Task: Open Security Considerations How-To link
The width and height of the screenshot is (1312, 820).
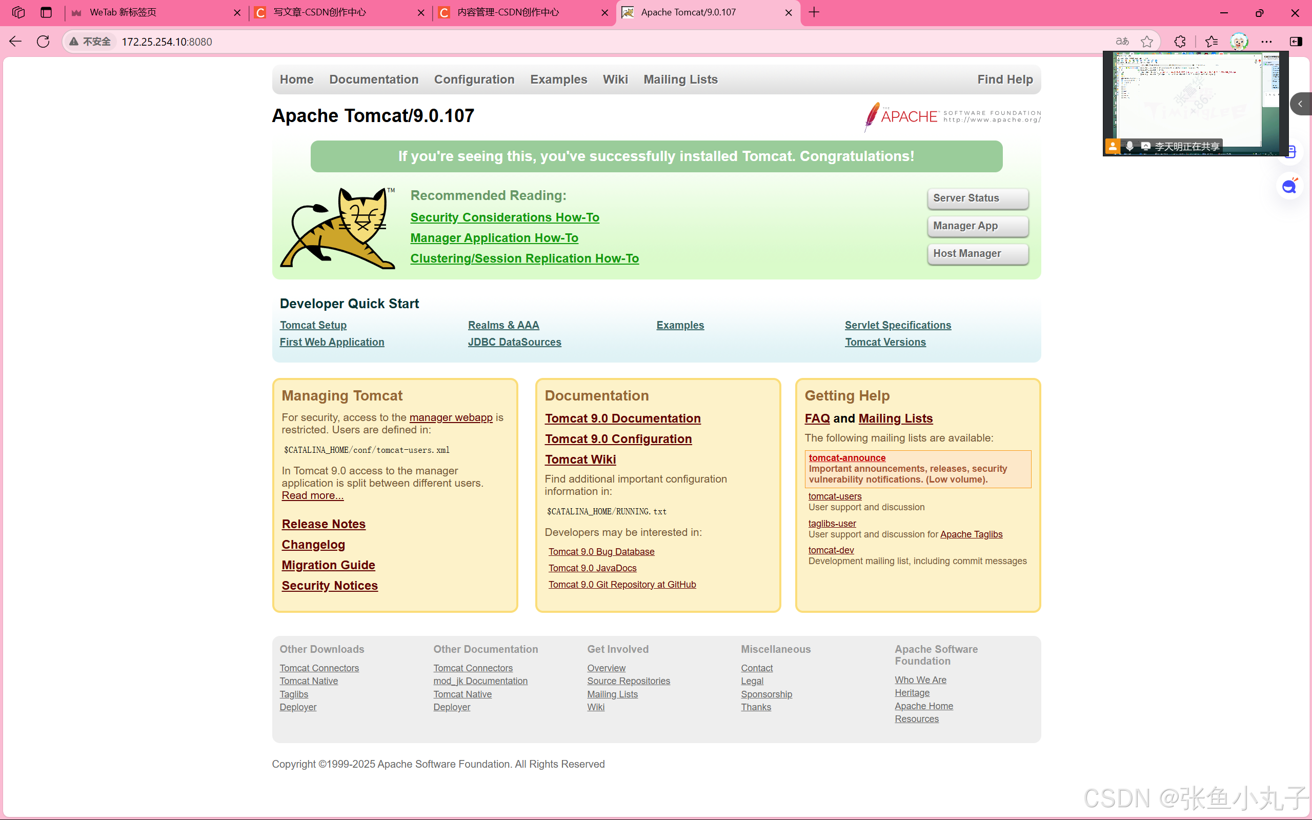Action: (504, 217)
